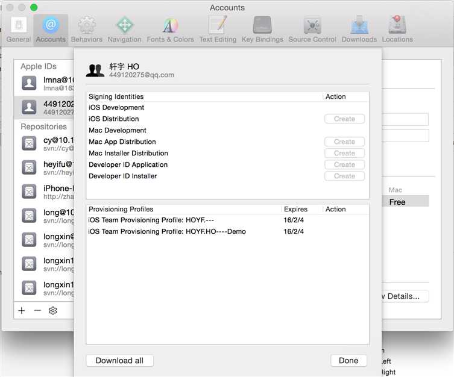Open the Text Editing preferences

(x=218, y=30)
